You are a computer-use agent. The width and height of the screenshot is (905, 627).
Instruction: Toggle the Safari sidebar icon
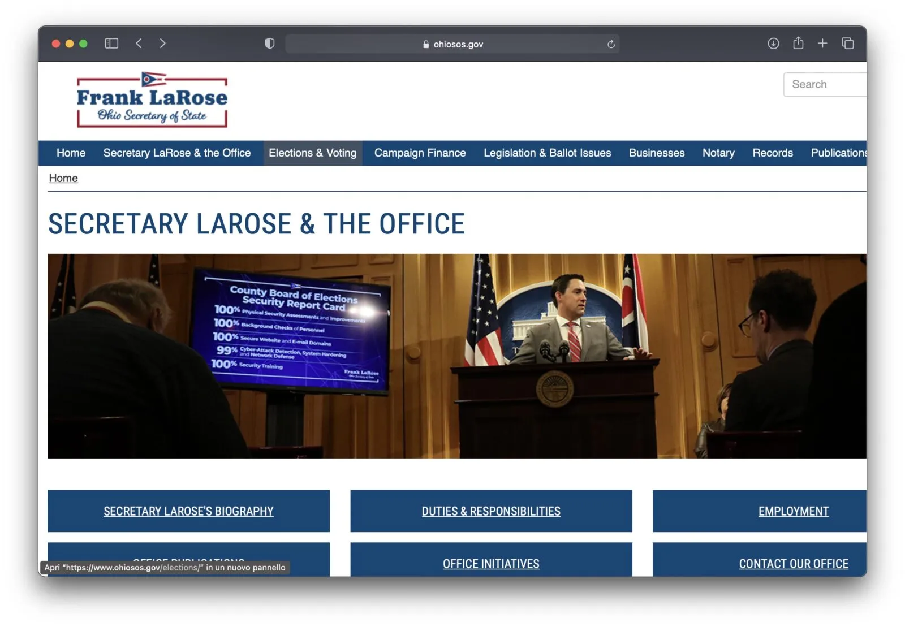[x=111, y=44]
